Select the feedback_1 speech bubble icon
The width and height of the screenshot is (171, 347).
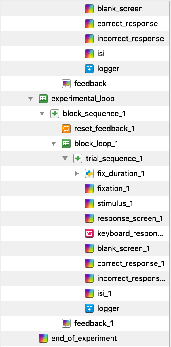pyautogui.click(x=66, y=323)
